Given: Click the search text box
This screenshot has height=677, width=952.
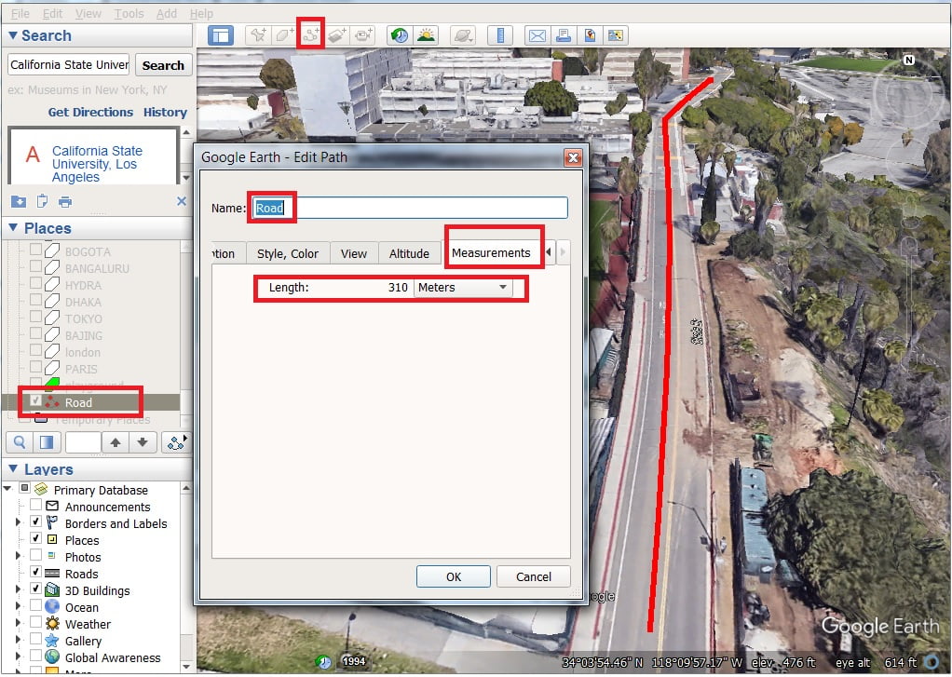Looking at the screenshot, I should click(69, 64).
